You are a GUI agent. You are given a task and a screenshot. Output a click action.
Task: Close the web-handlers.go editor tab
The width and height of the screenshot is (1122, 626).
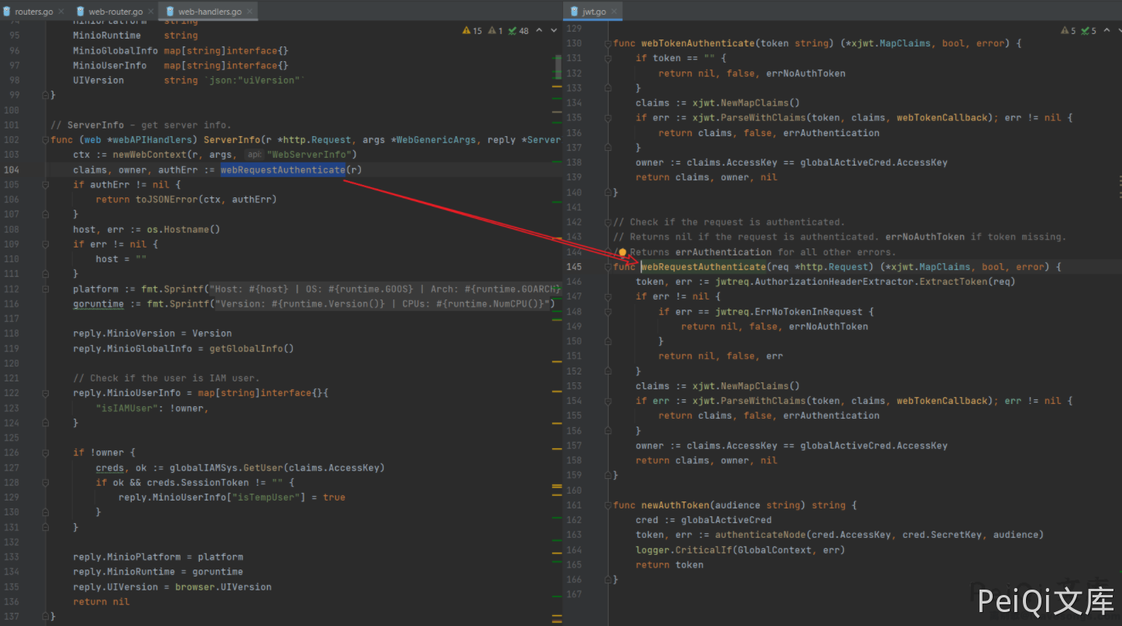pyautogui.click(x=249, y=12)
